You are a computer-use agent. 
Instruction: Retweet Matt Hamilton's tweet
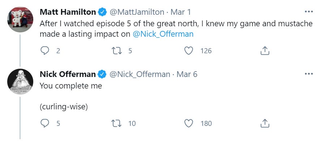[x=117, y=50]
